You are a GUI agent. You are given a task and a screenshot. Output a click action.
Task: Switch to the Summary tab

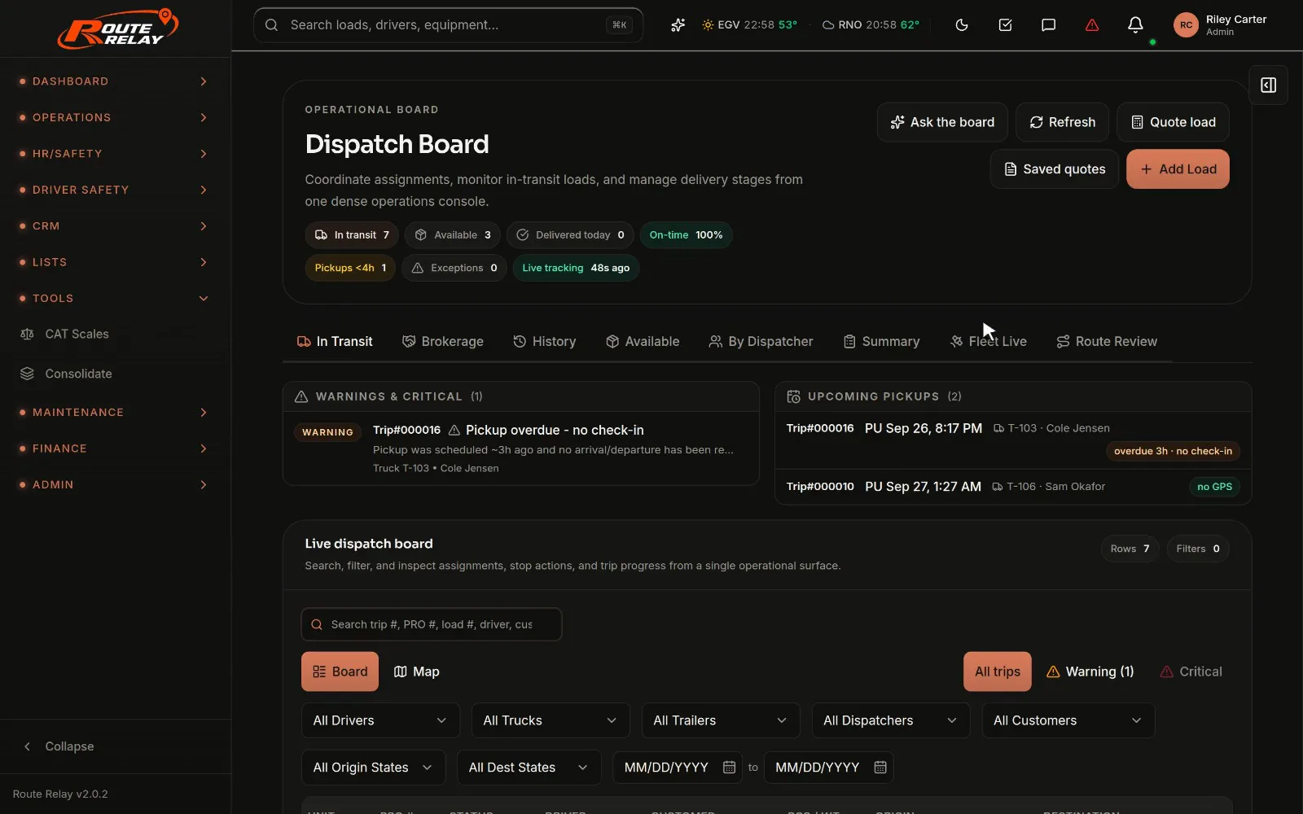coord(882,342)
